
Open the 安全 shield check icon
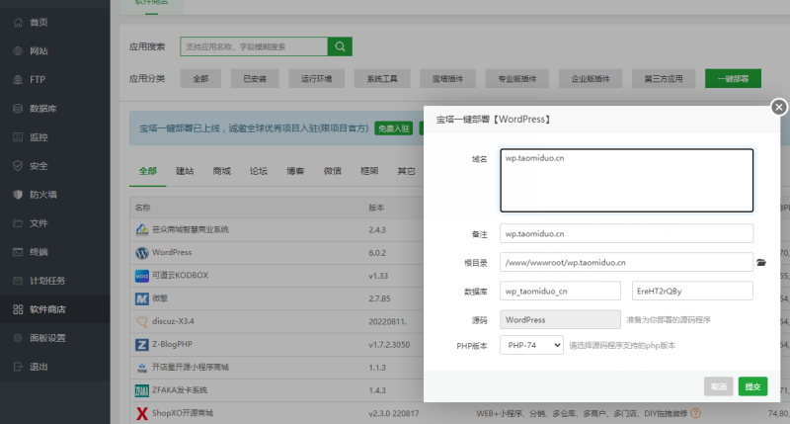(x=18, y=166)
